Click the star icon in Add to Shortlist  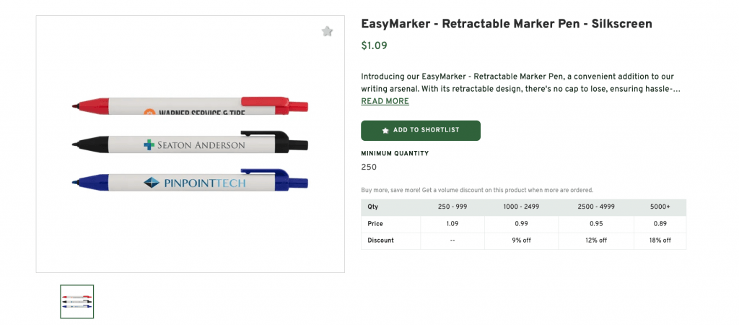[385, 131]
